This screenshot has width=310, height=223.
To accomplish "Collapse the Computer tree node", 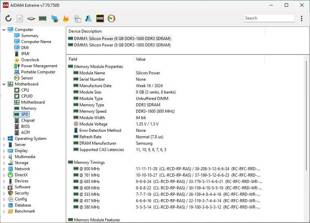I will 4,30.
